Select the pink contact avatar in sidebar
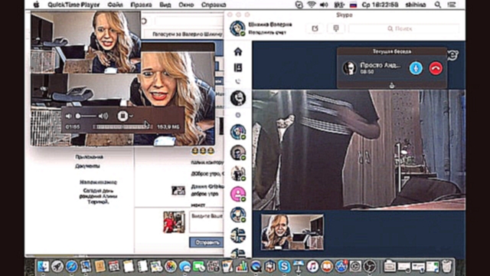The width and height of the screenshot is (490, 276). tap(238, 194)
